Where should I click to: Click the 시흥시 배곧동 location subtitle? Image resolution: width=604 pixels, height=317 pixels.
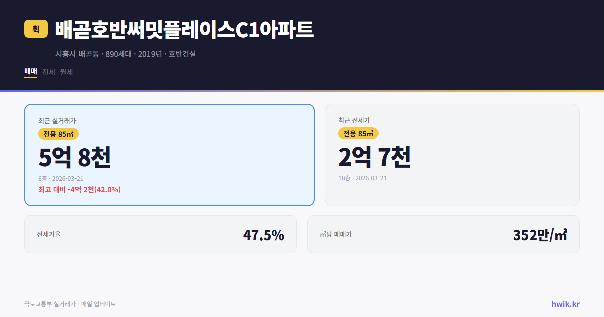pyautogui.click(x=126, y=52)
